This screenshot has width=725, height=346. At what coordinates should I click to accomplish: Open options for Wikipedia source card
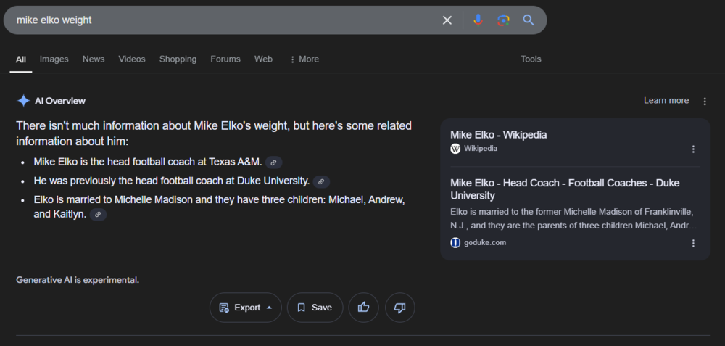[x=693, y=149]
